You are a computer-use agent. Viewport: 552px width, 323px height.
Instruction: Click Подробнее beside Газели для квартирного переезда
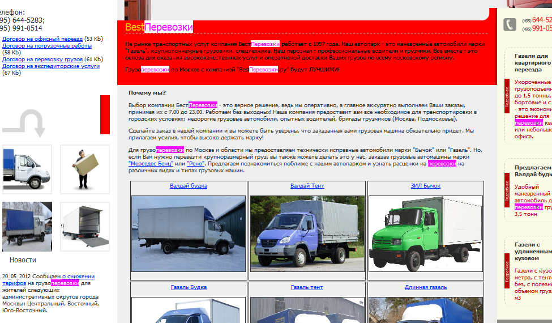coord(507,96)
